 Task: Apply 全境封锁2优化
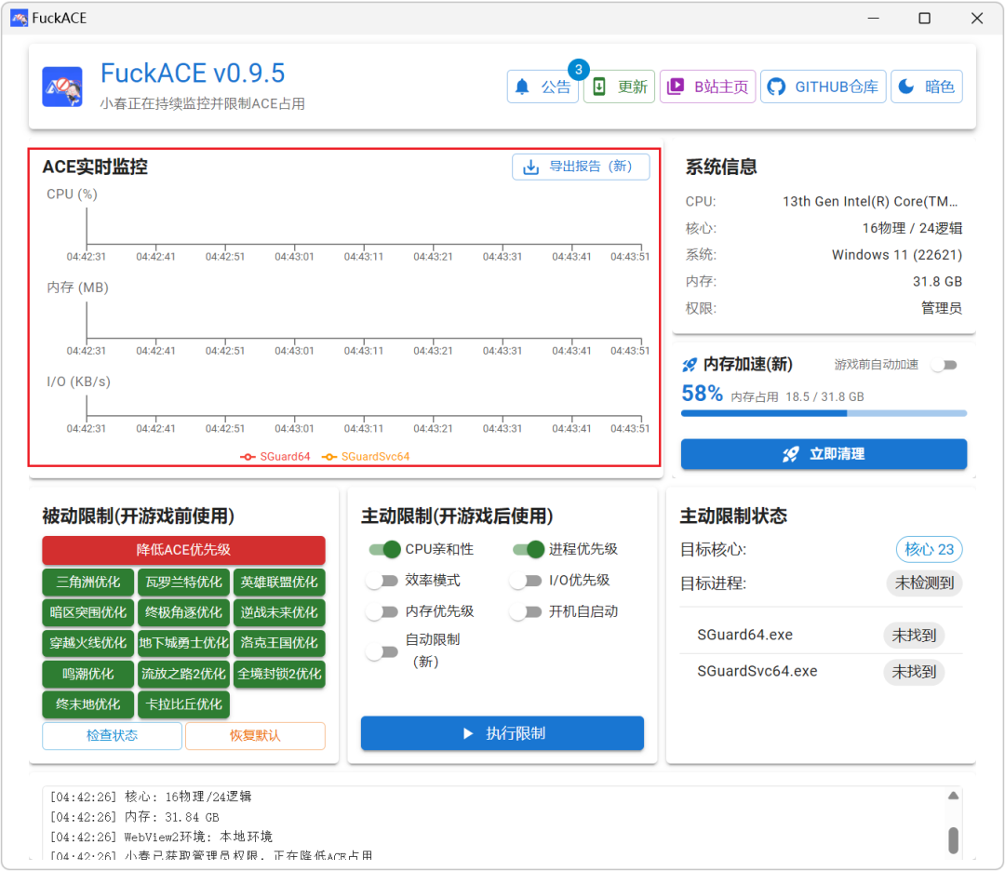(279, 674)
